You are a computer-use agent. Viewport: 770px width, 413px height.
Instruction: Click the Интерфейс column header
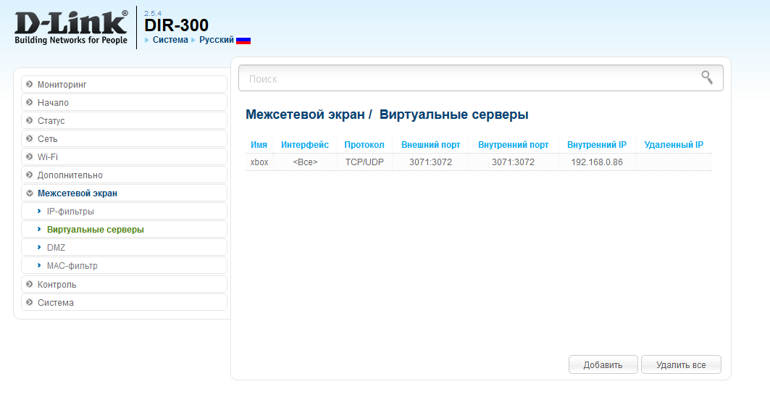click(x=305, y=145)
